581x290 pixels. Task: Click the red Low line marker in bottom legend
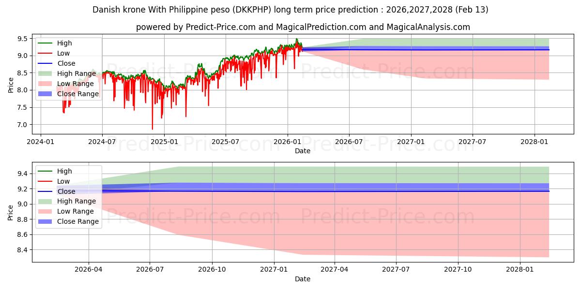tap(45, 181)
